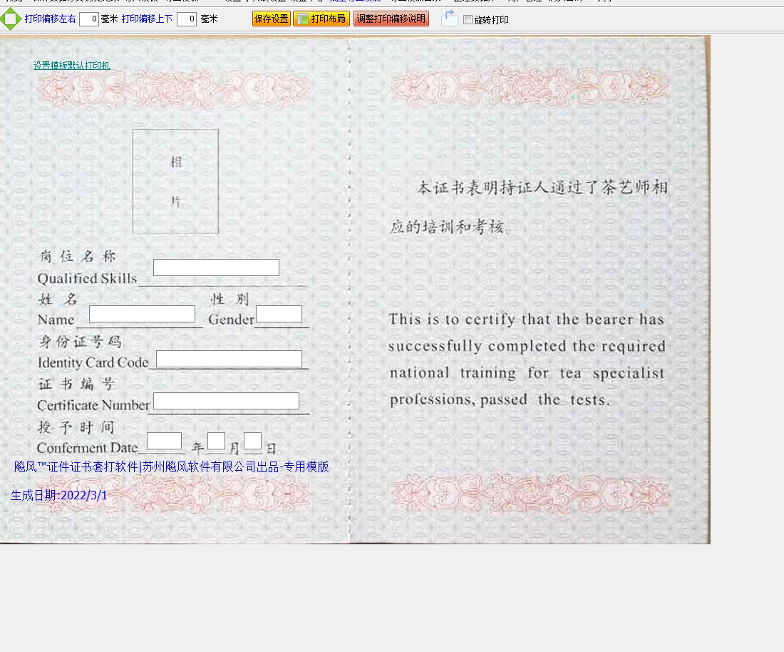Click the 相片 photo placeholder box
784x652 pixels.
coord(175,181)
